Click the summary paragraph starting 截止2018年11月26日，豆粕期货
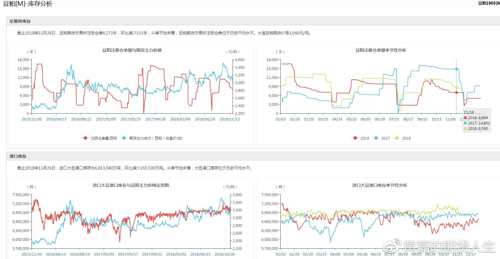500x259 pixels. pyautogui.click(x=164, y=33)
